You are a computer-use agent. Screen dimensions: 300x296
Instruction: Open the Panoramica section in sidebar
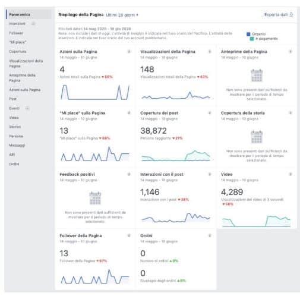(20, 14)
